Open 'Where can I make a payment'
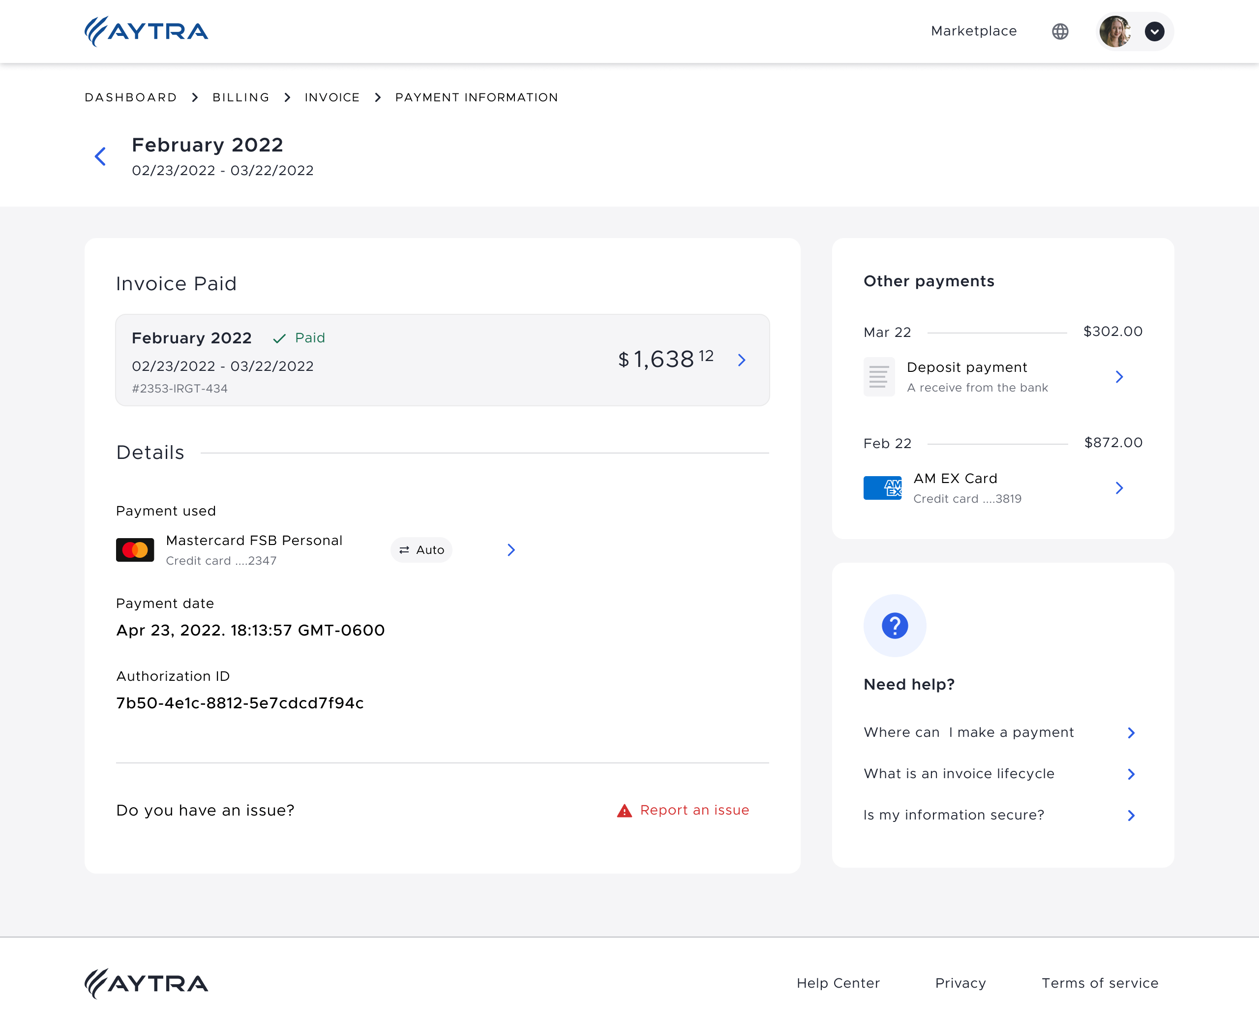Viewport: 1259px width, 1031px height. (x=969, y=732)
